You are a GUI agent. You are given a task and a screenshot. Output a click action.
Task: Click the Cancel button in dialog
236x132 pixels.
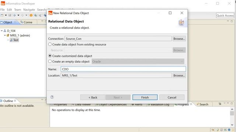click(172, 98)
